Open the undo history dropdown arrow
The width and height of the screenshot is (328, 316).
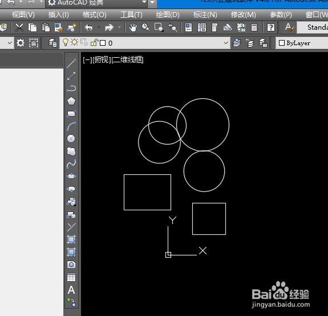(x=99, y=27)
